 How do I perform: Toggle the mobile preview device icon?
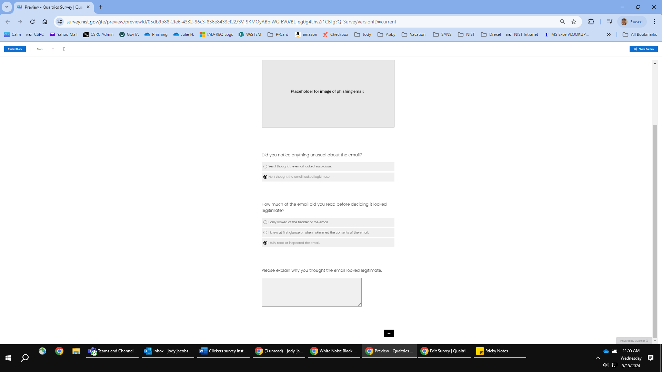click(64, 49)
